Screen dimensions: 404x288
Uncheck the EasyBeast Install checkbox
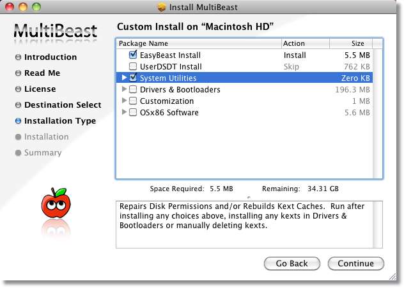click(x=133, y=55)
